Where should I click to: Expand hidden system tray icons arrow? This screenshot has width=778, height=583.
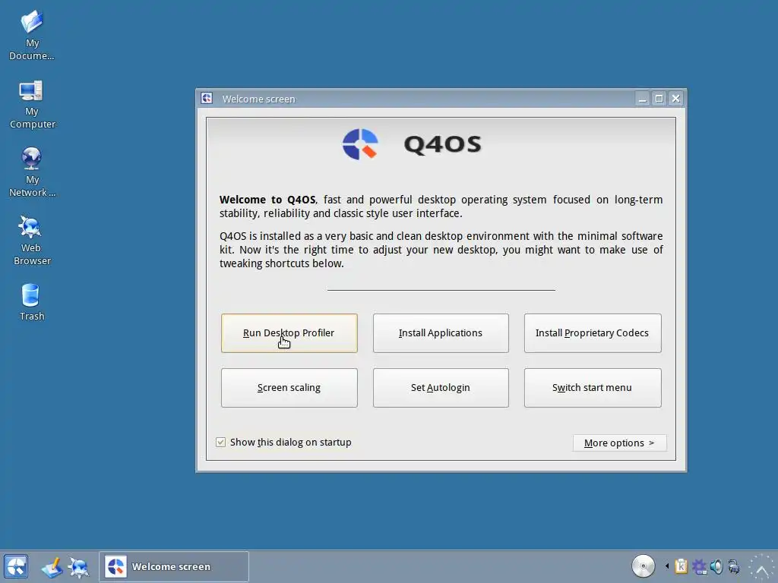coord(667,566)
